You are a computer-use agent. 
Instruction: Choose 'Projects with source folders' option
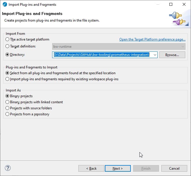pos(7,108)
